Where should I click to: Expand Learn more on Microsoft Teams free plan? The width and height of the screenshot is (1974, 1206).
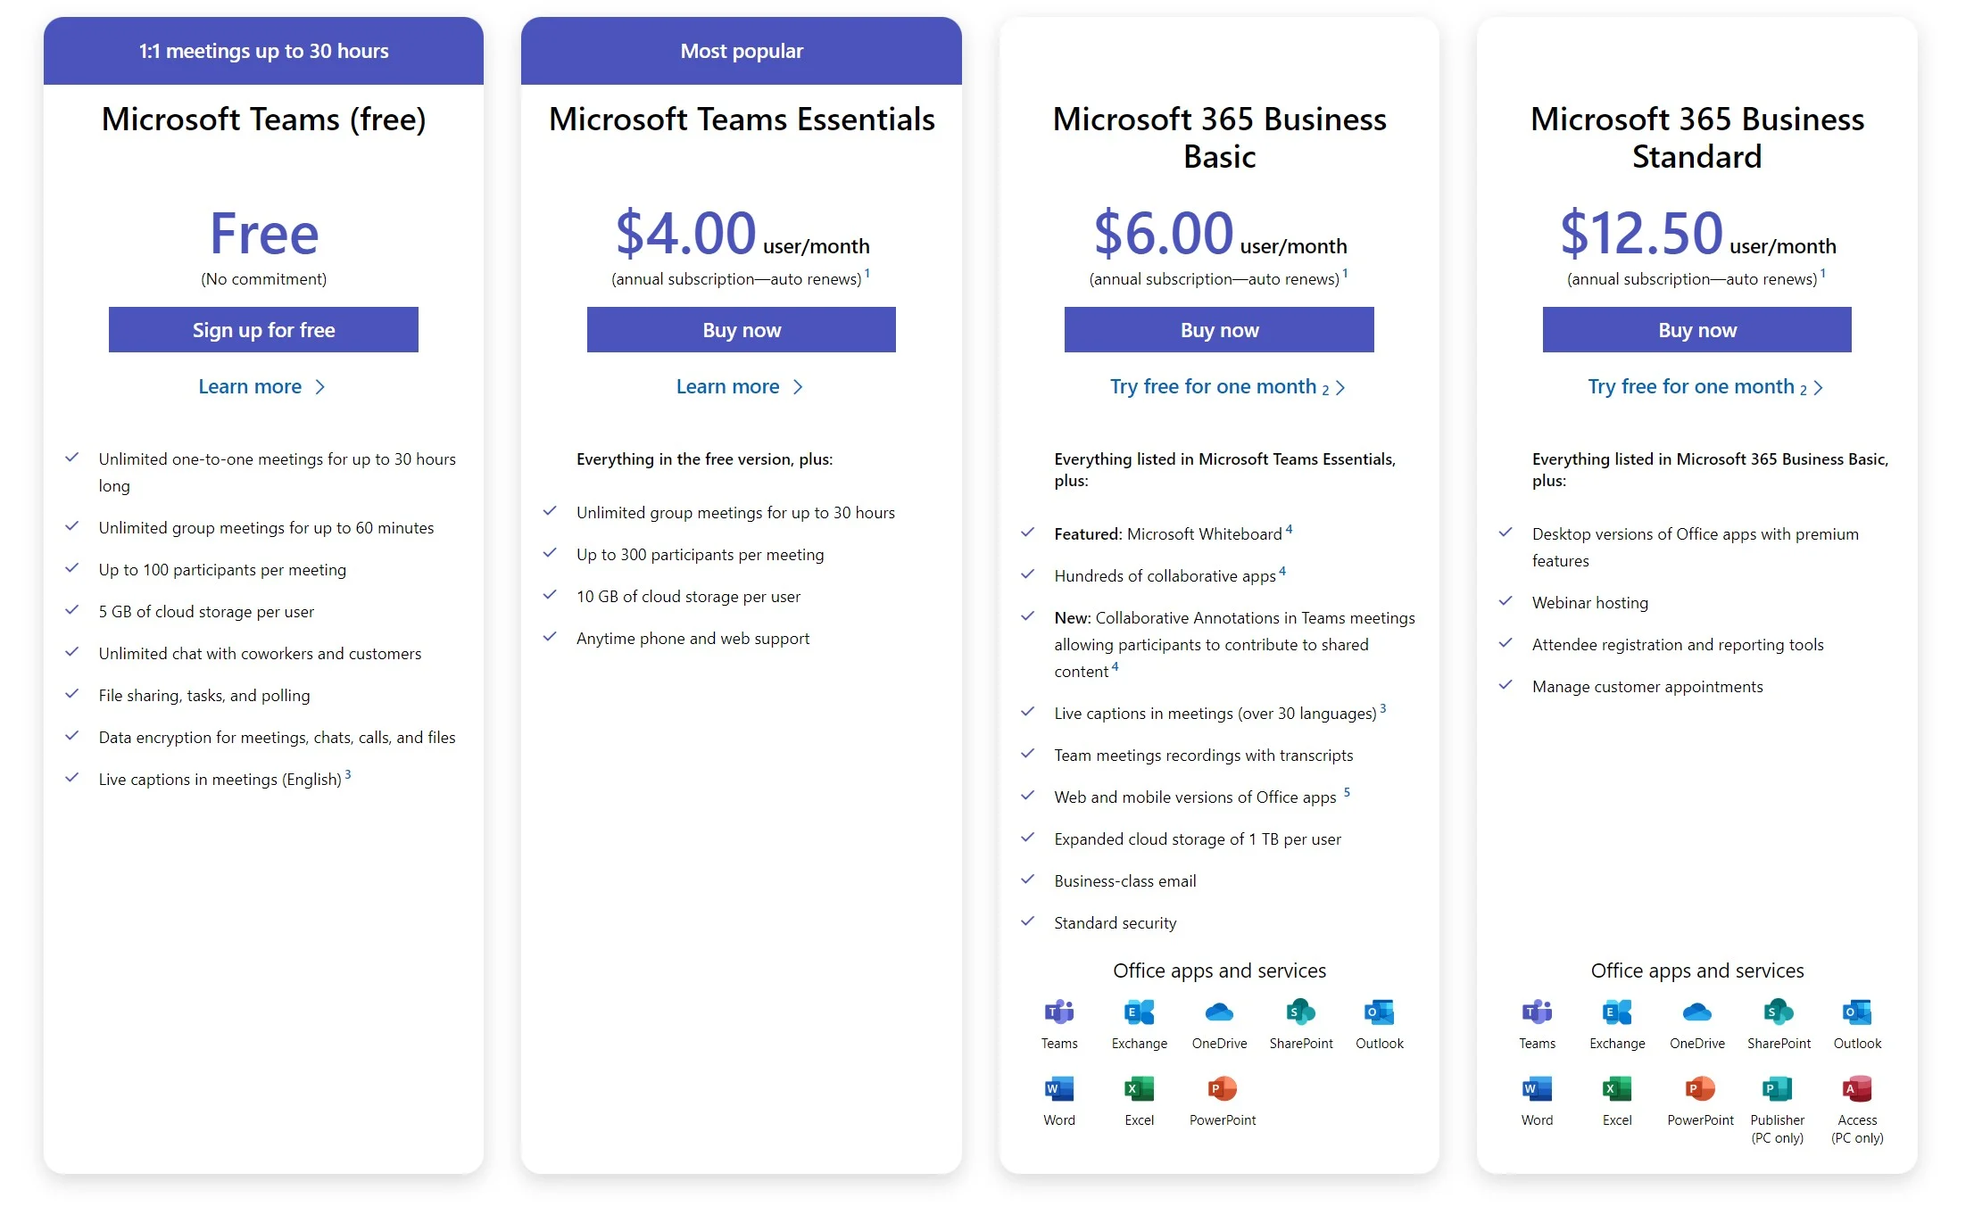tap(260, 386)
